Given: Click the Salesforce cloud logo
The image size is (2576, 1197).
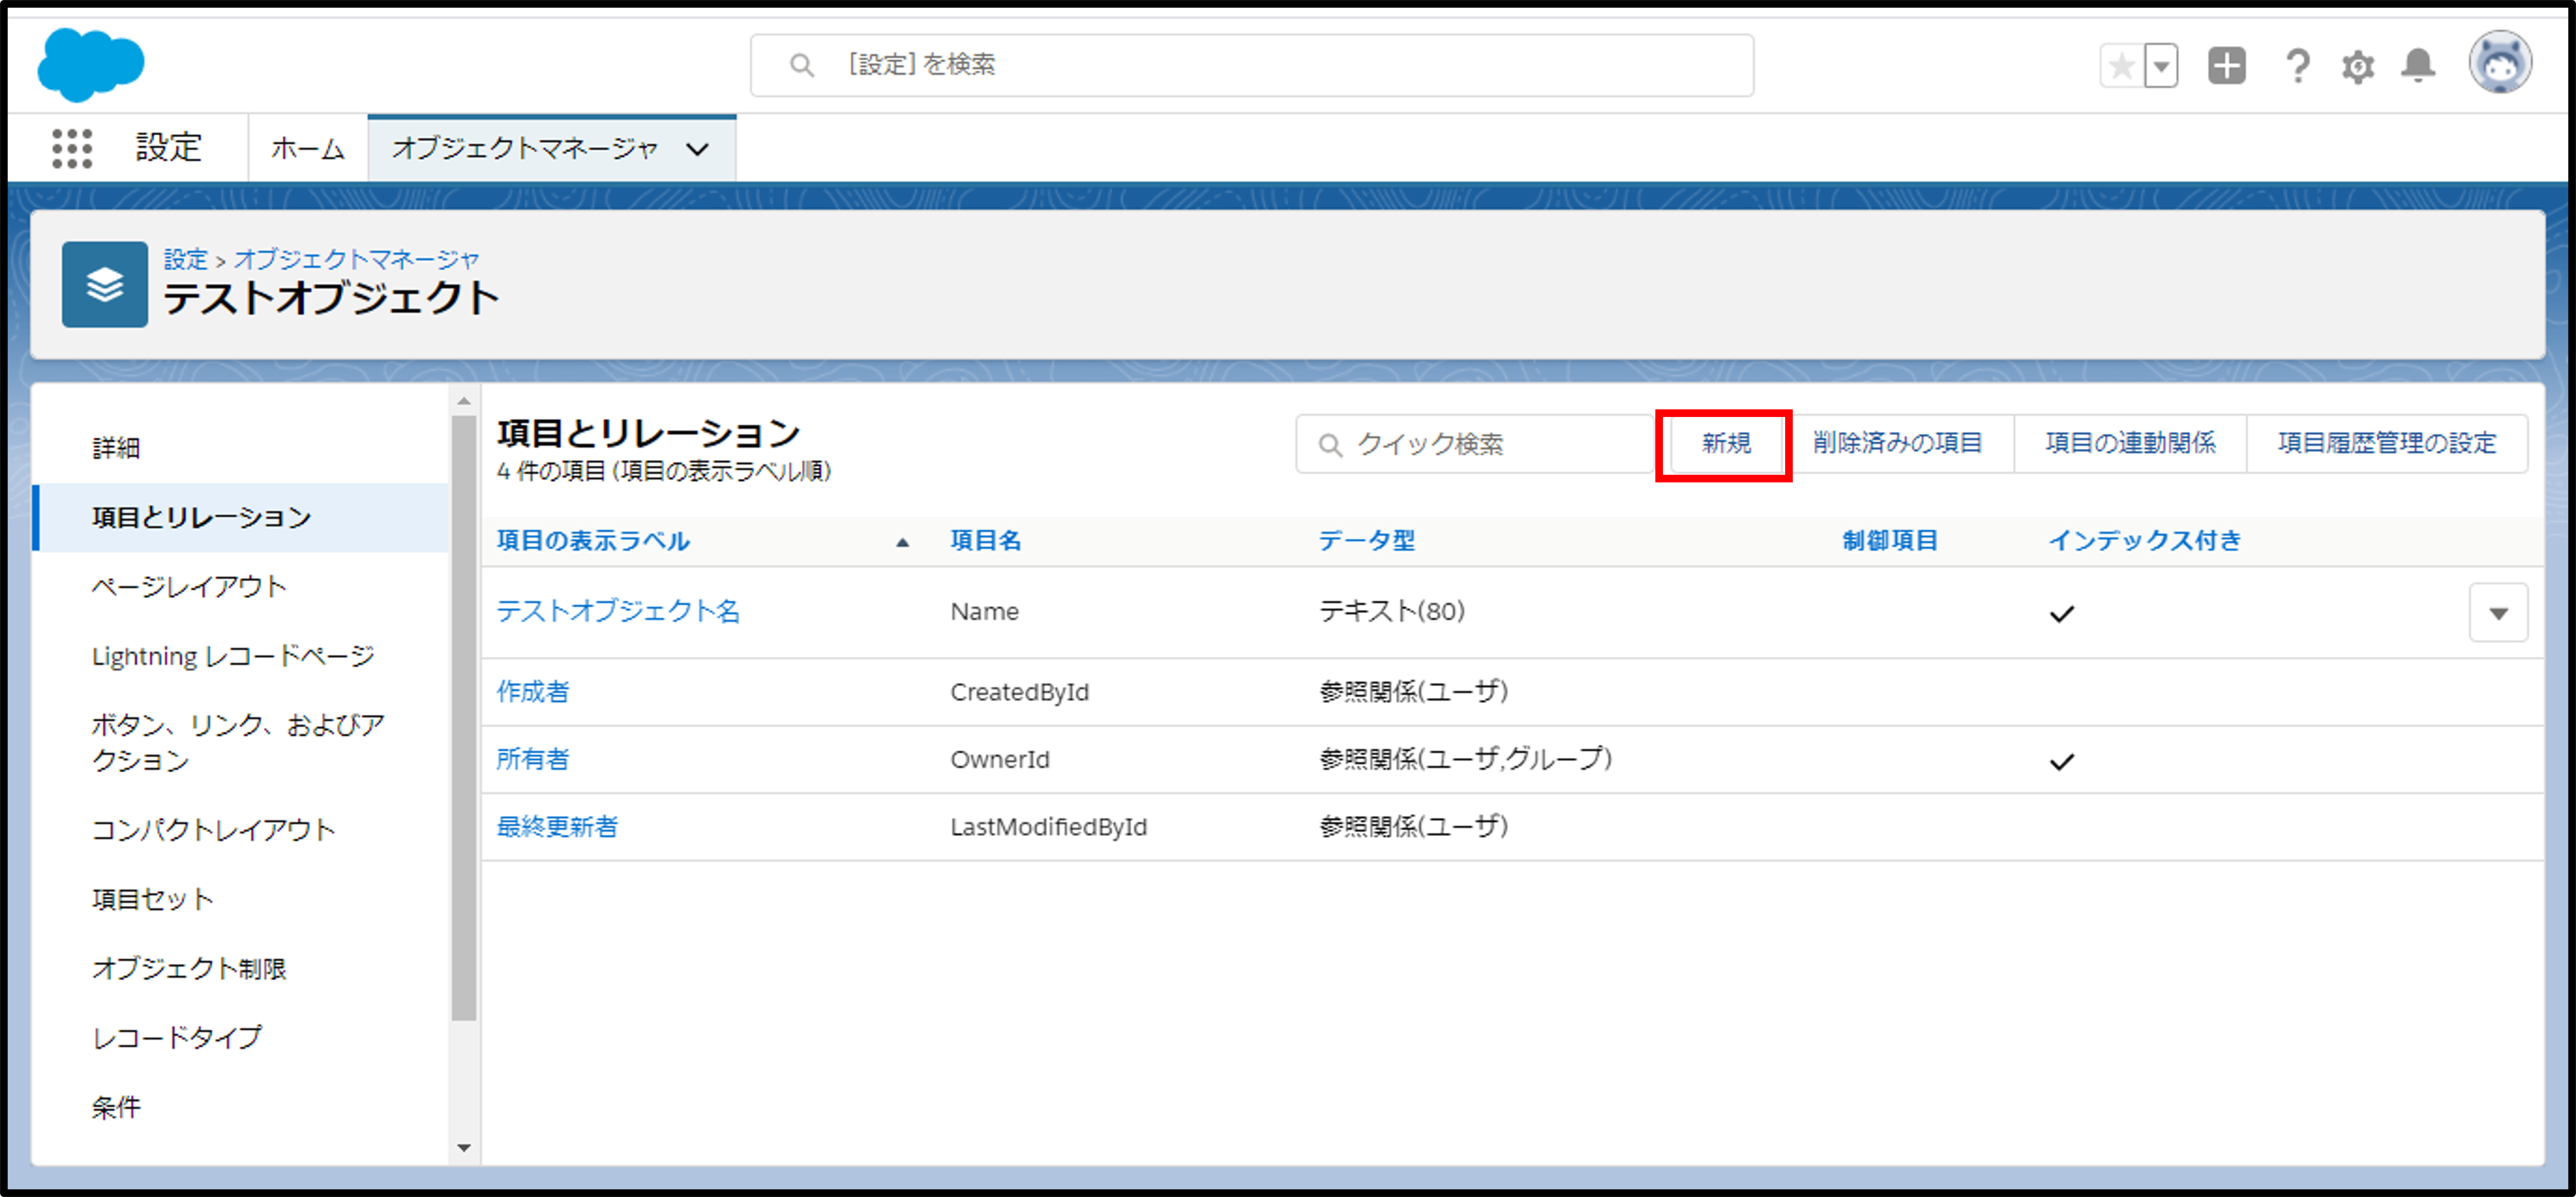Looking at the screenshot, I should [90, 65].
